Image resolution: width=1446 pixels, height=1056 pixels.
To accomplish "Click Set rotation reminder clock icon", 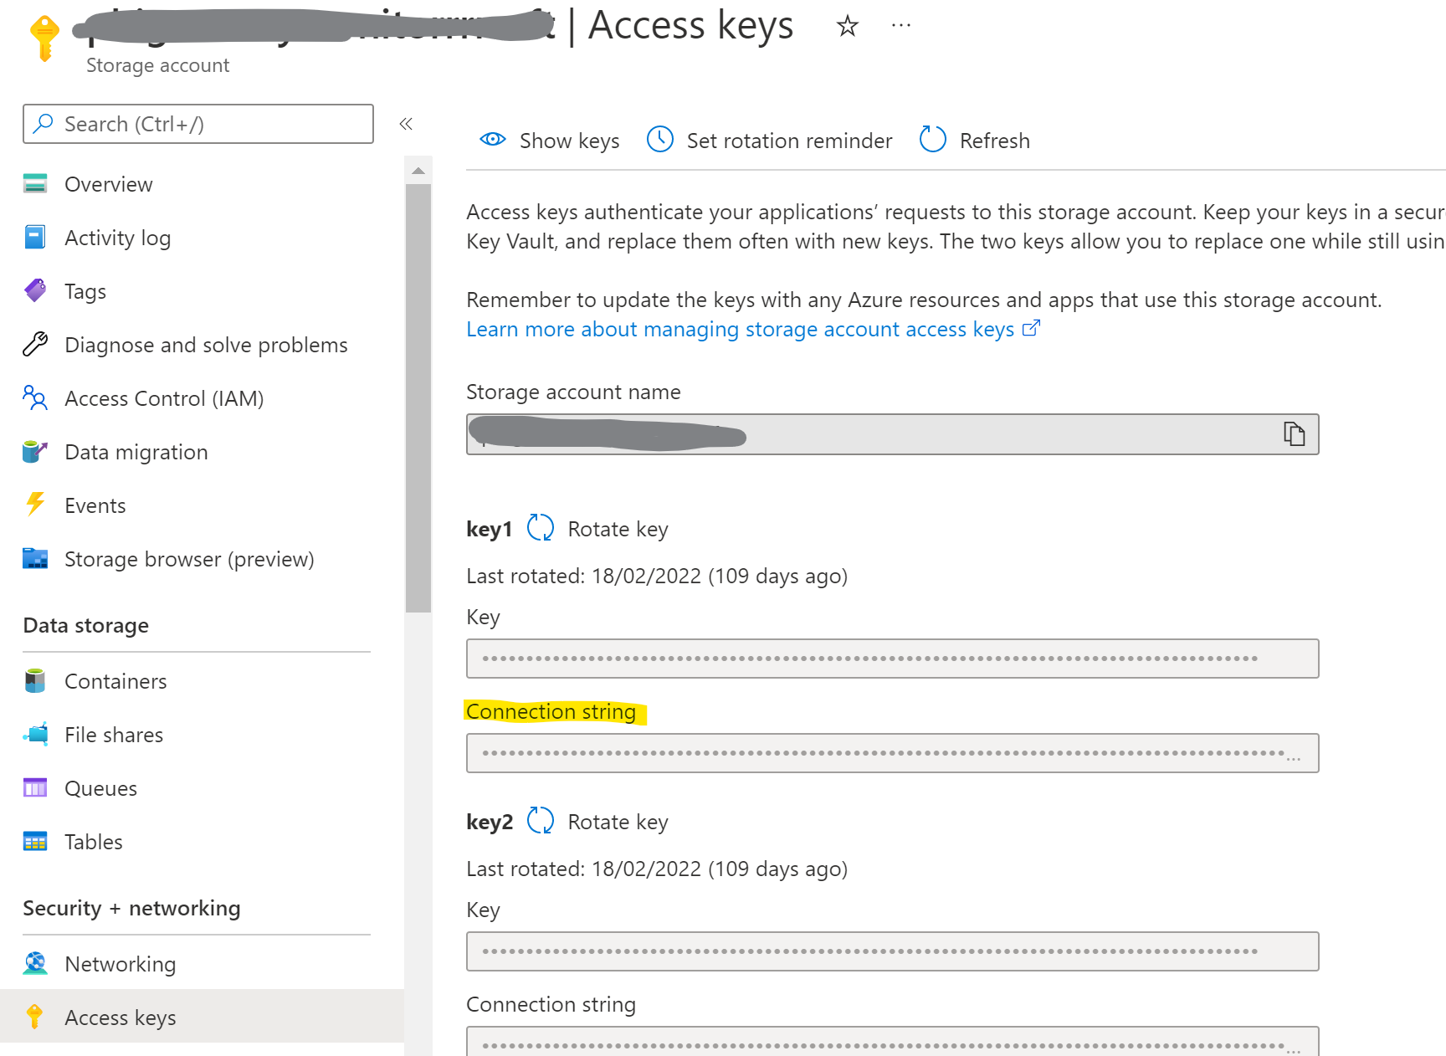I will coord(660,140).
